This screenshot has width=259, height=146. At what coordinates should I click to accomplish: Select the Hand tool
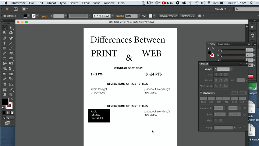pyautogui.click(x=5, y=95)
